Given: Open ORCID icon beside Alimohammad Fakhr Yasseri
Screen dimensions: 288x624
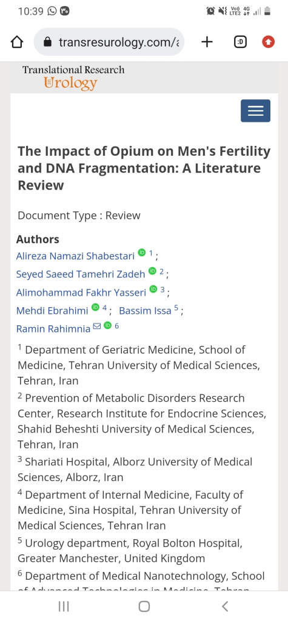Looking at the screenshot, I should coord(153,290).
